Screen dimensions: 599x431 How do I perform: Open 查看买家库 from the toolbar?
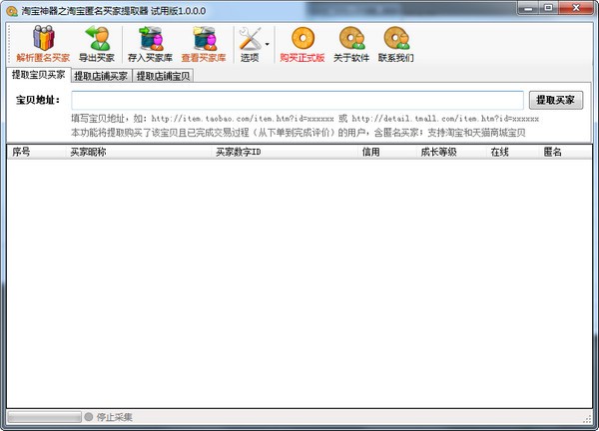(x=204, y=44)
